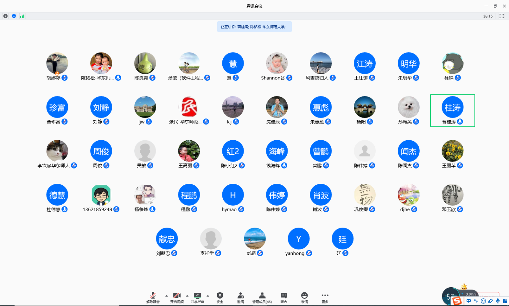
Task: Expand share options arrow beside 共享屏幕
Action: click(x=208, y=296)
